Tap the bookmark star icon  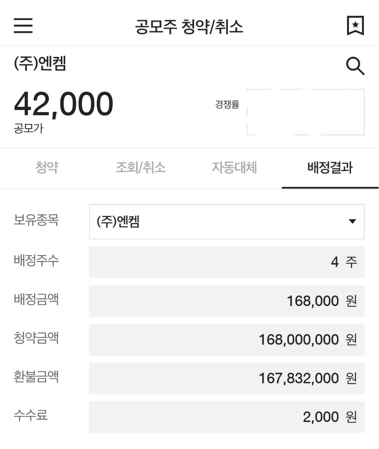coord(355,26)
